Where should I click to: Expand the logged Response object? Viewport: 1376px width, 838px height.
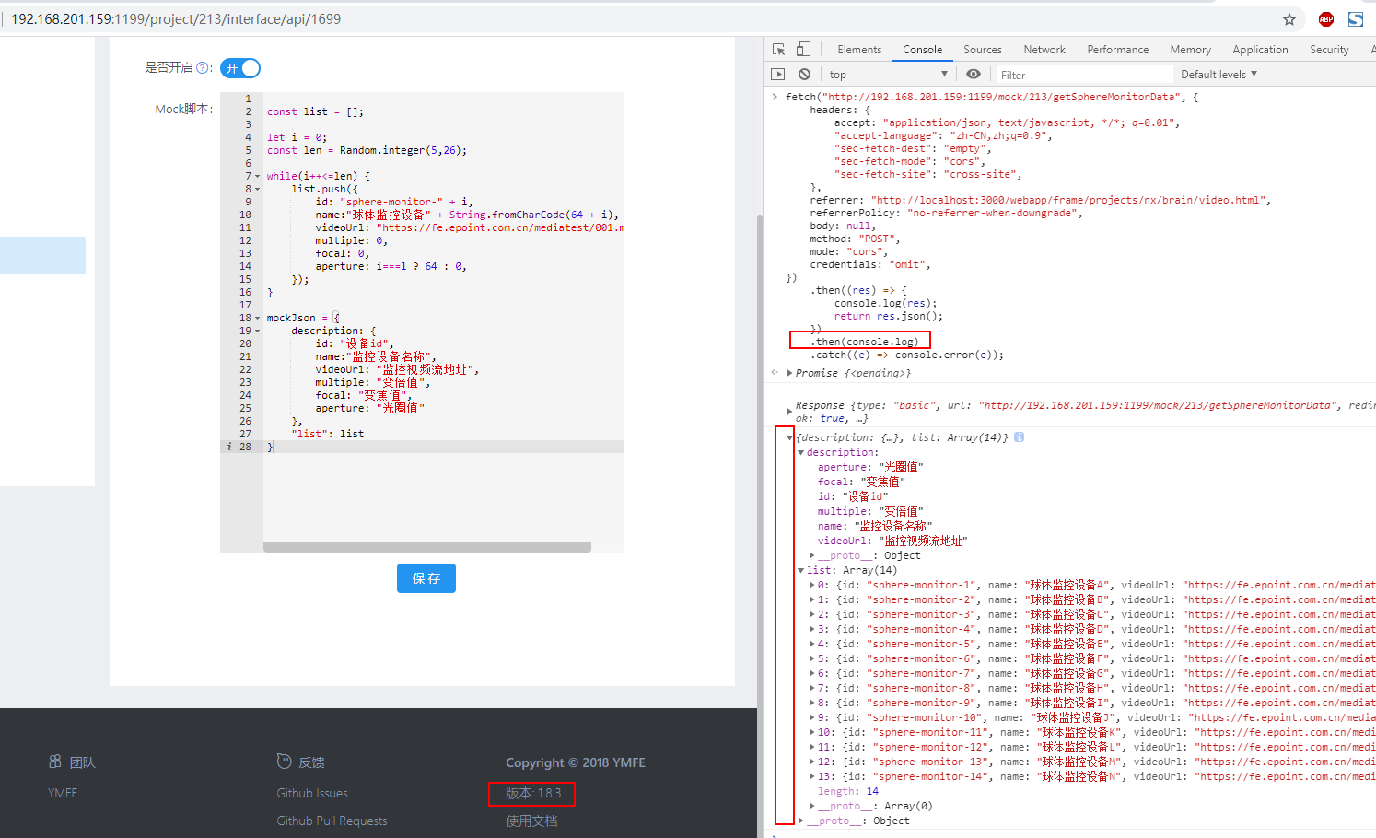[789, 412]
